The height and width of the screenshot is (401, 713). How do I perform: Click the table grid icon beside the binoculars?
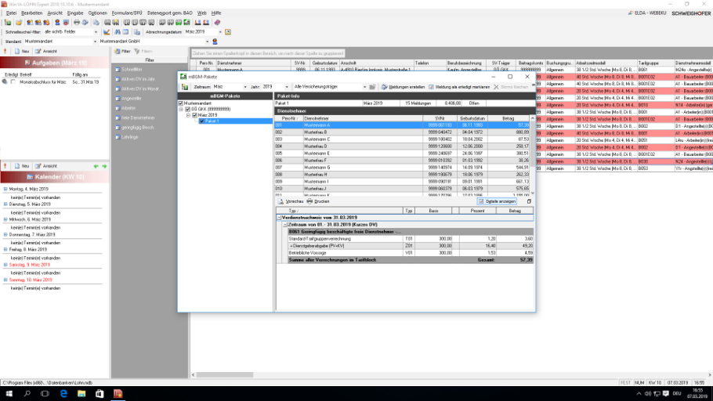125,32
